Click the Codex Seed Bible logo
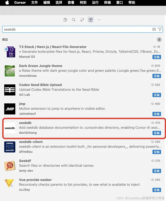The width and height of the screenshot is (166, 201). pos(10,90)
